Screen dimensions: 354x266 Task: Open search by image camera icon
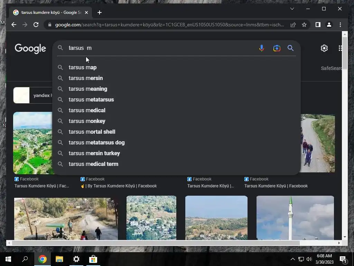pos(277,48)
